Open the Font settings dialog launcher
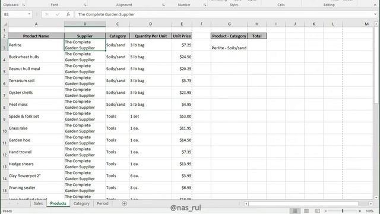380x214 pixels. click(84, 5)
